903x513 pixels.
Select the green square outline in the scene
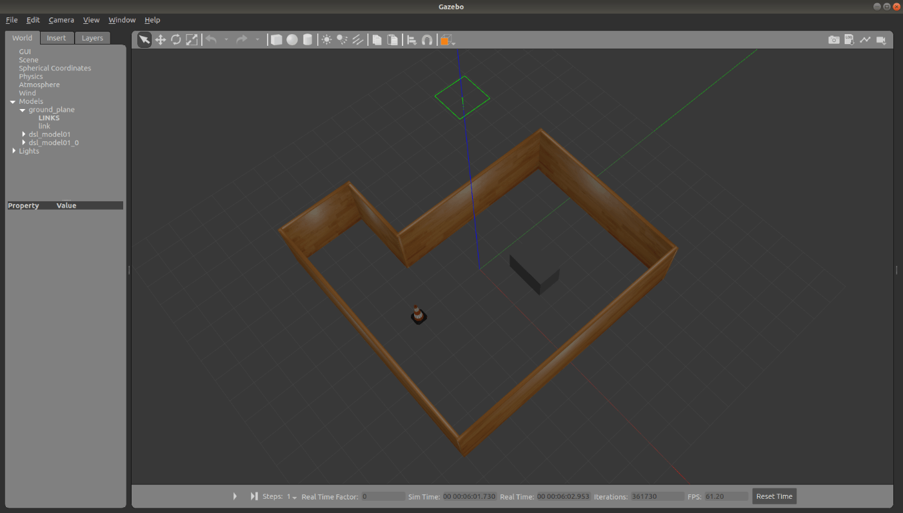tap(462, 97)
